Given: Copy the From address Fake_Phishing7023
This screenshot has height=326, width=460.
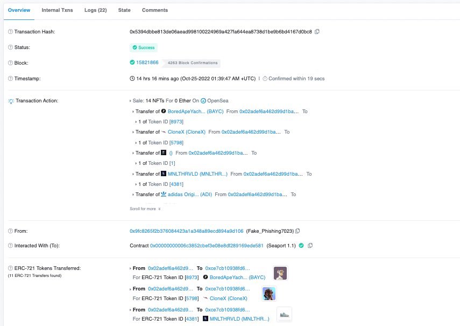Looking at the screenshot, I should 298,231.
